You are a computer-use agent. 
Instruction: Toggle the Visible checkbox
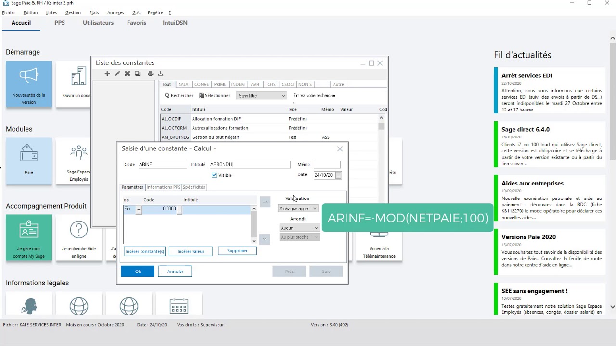pos(214,175)
